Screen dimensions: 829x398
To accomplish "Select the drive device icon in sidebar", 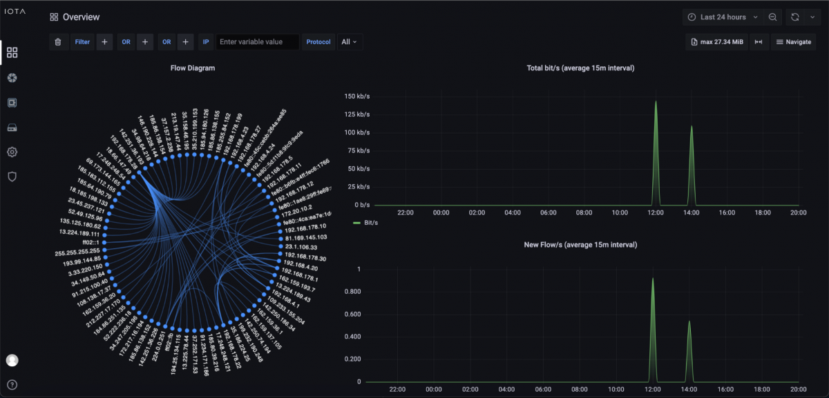I will [12, 128].
